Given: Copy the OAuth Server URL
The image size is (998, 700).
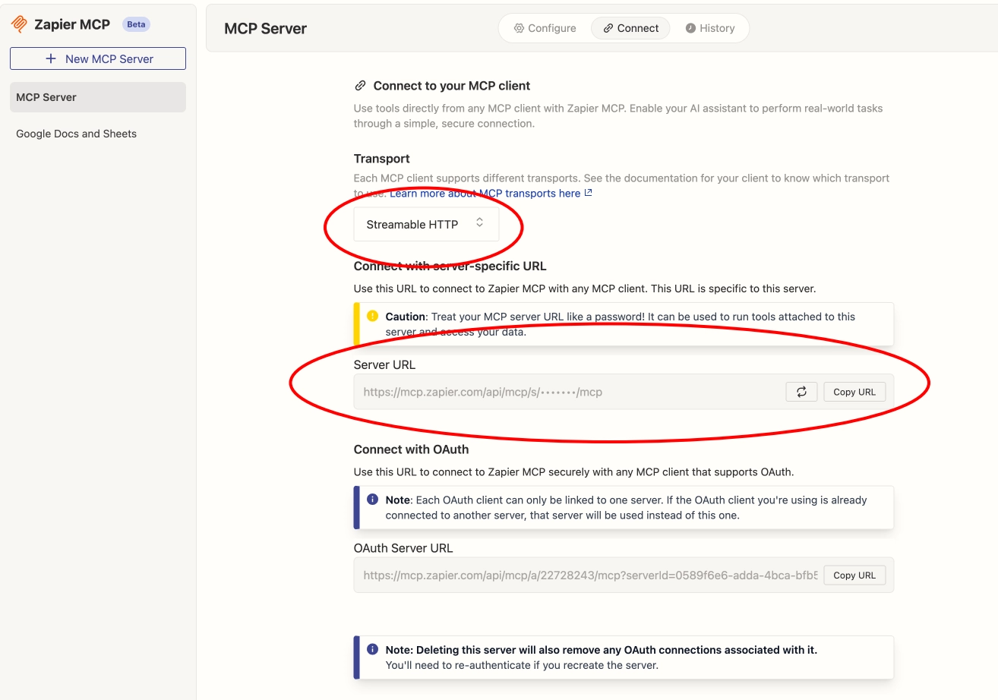Looking at the screenshot, I should click(854, 575).
